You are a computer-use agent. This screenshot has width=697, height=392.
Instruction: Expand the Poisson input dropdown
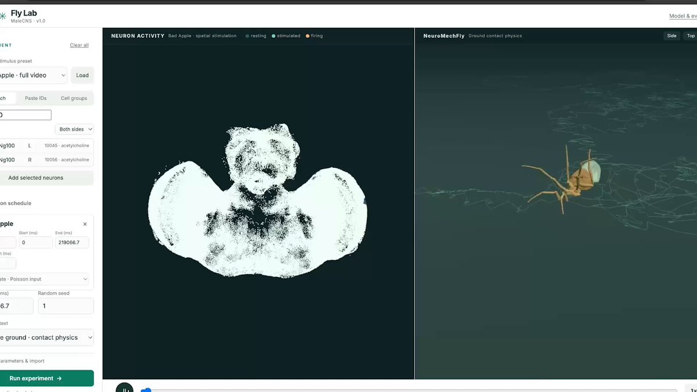tap(45, 279)
